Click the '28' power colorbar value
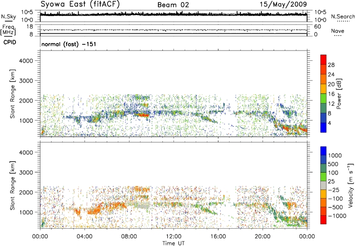 pyautogui.click(x=331, y=65)
